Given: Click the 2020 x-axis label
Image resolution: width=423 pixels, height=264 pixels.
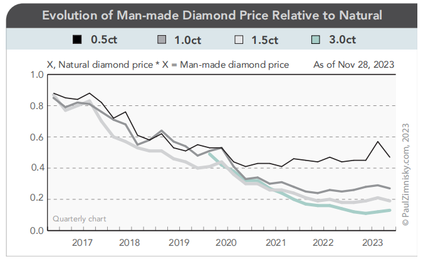Looking at the screenshot, I should click(x=226, y=243).
